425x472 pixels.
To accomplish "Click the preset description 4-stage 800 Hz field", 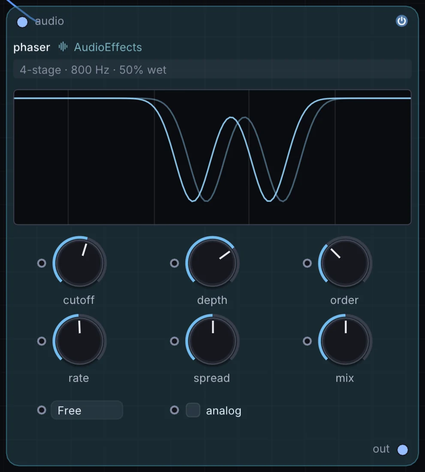I will coord(212,70).
